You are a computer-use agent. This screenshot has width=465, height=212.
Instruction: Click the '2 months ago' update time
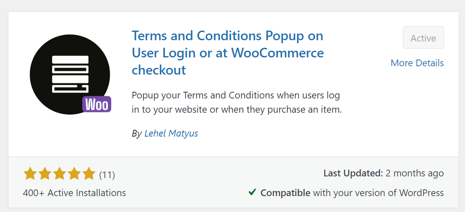click(x=415, y=173)
